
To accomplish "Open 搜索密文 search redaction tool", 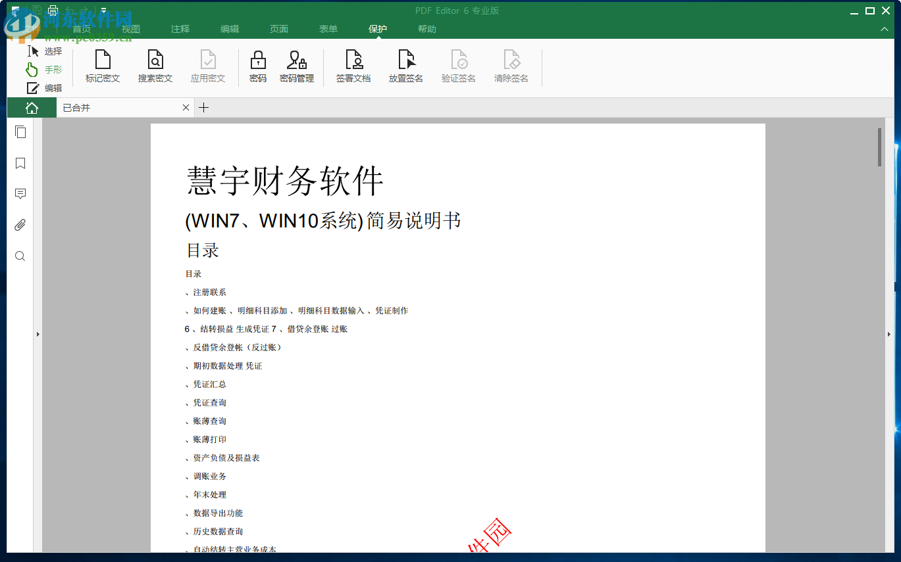I will (155, 66).
